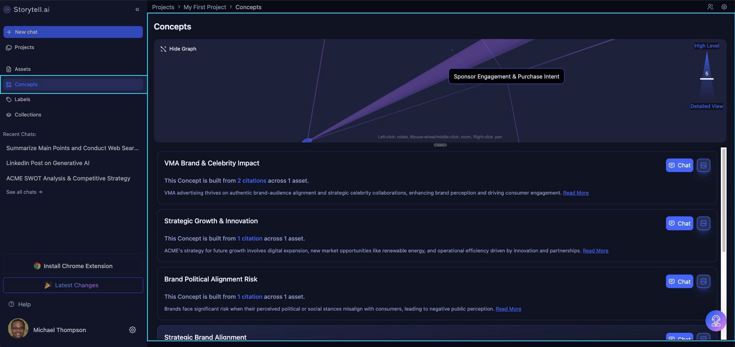
Task: Toggle Hide Graph in the concepts panel
Action: tap(178, 49)
